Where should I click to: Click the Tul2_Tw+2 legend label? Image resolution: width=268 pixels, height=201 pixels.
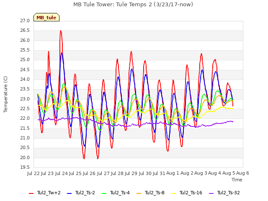pyautogui.click(x=49, y=193)
